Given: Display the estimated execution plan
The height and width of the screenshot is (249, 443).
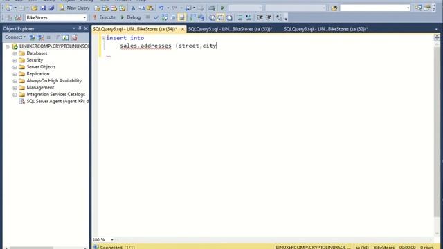Looking at the screenshot, I should pyautogui.click(x=165, y=17).
